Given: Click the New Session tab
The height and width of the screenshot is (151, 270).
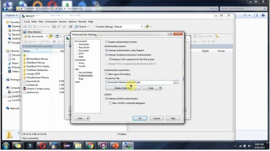Looking at the screenshot, I should 32,32.
